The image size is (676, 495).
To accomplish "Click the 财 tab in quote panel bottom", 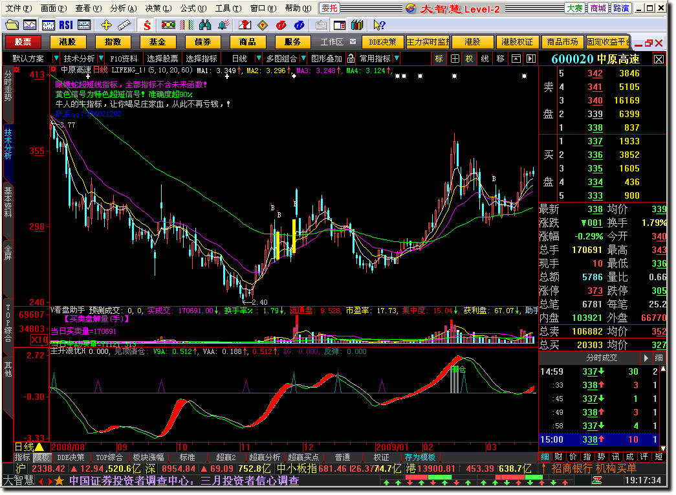I will [558, 457].
